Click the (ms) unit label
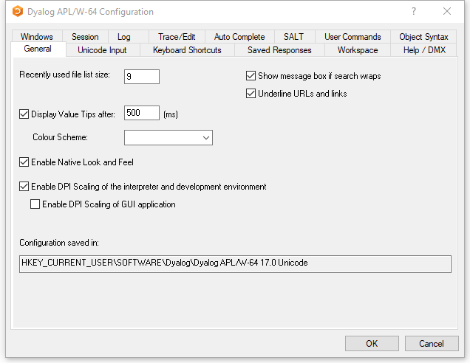The height and width of the screenshot is (363, 470). coord(171,114)
